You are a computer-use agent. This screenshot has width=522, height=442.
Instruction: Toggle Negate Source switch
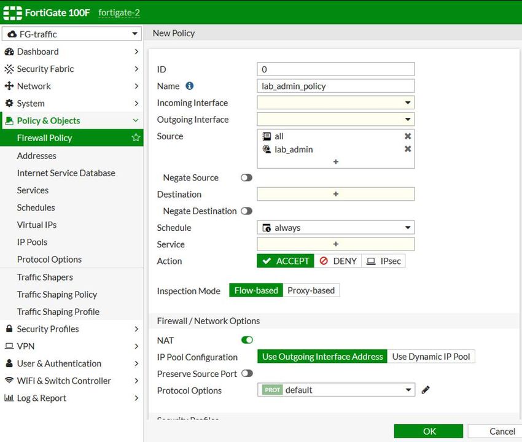[x=246, y=177]
